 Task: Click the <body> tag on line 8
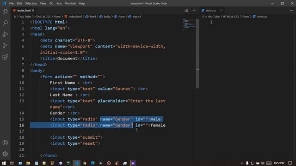[37, 71]
